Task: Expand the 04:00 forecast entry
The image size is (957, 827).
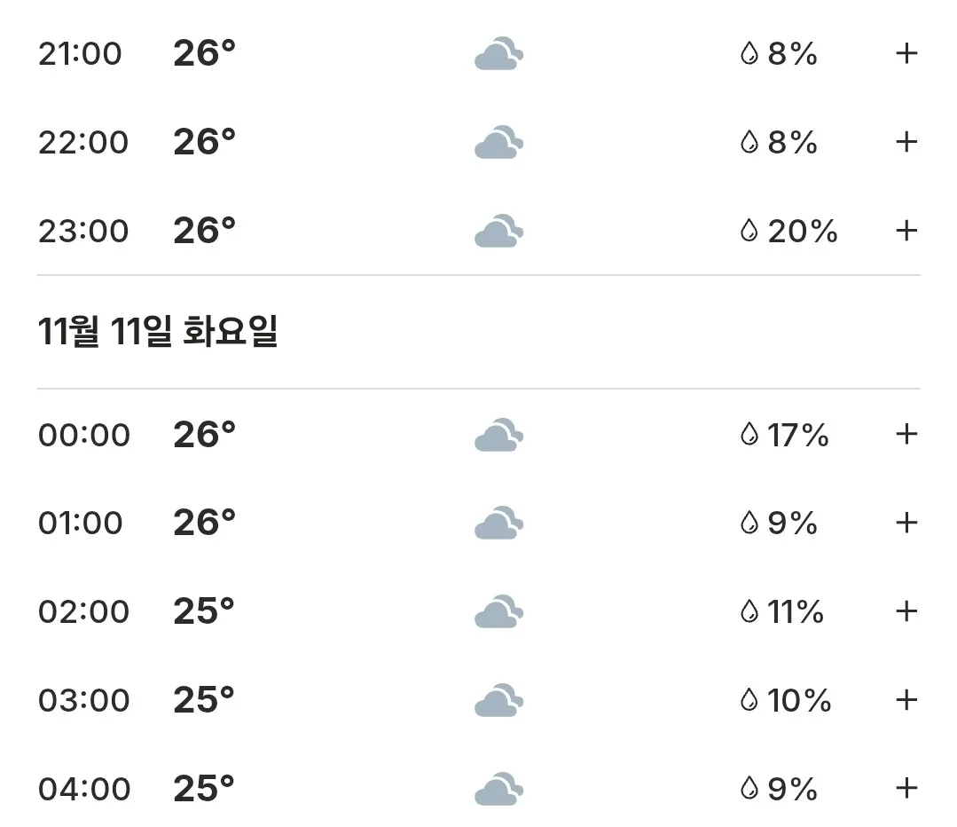Action: (906, 789)
